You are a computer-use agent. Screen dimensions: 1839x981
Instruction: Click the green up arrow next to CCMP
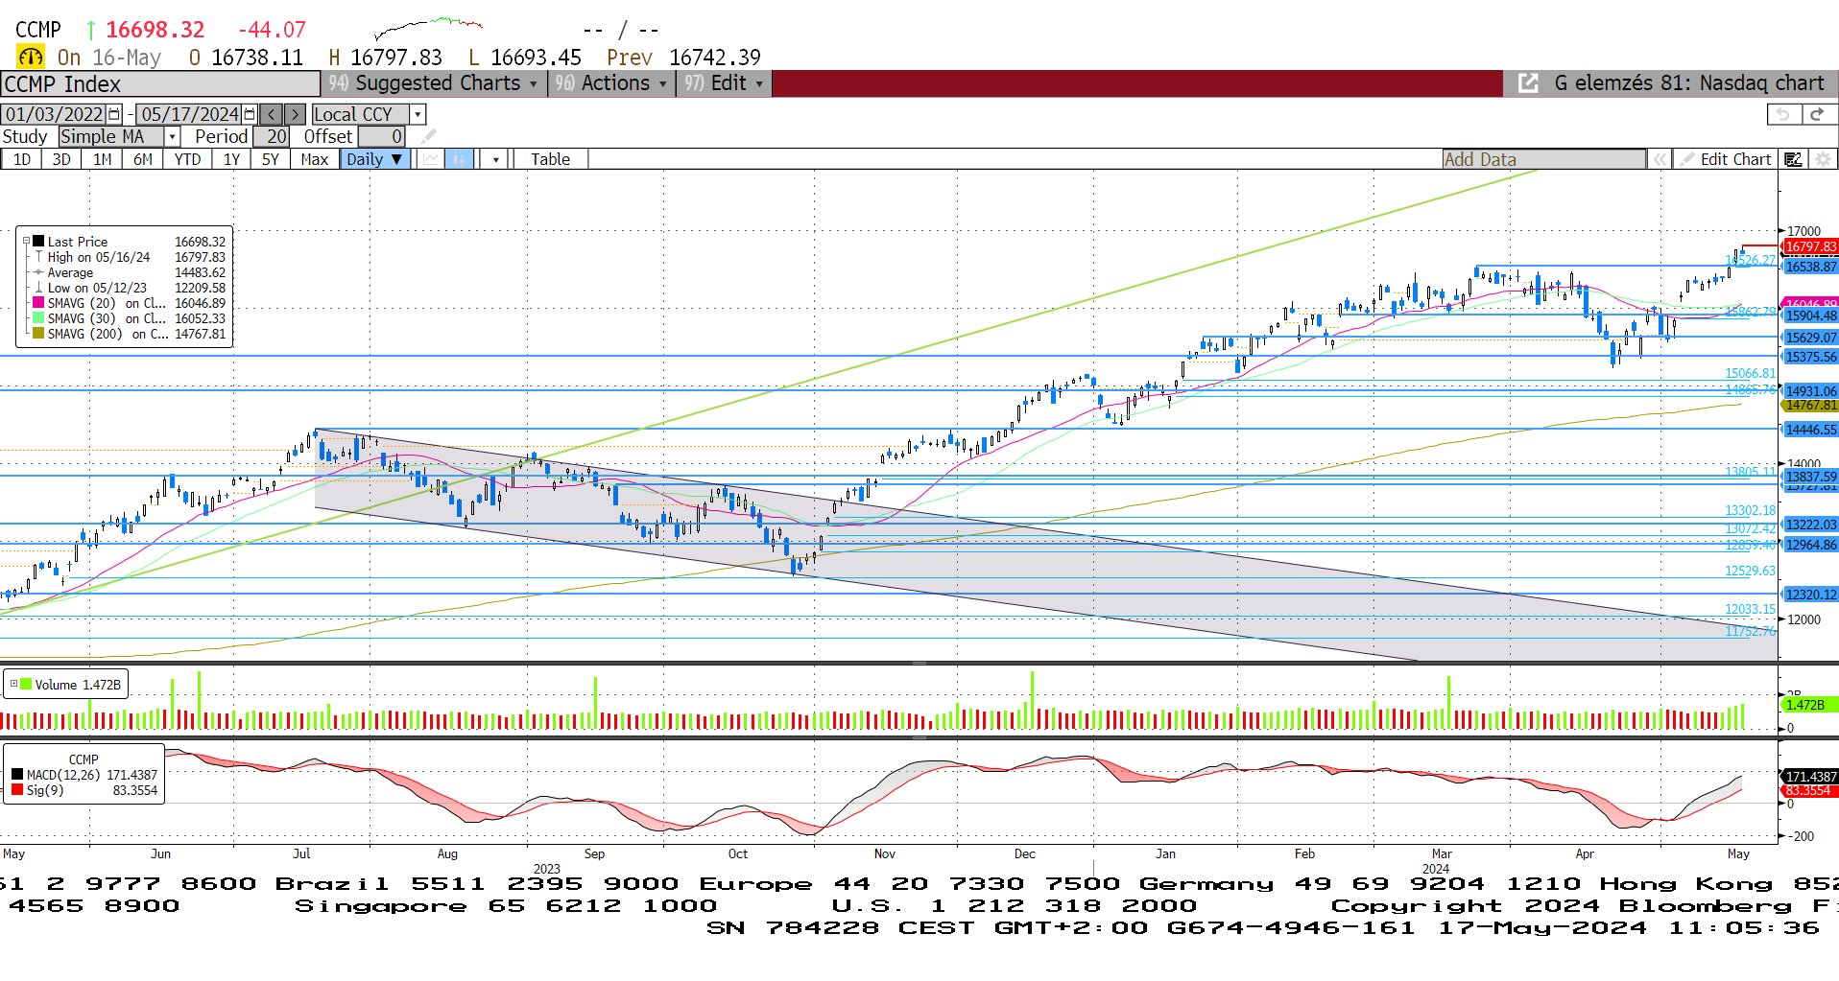pos(90,30)
